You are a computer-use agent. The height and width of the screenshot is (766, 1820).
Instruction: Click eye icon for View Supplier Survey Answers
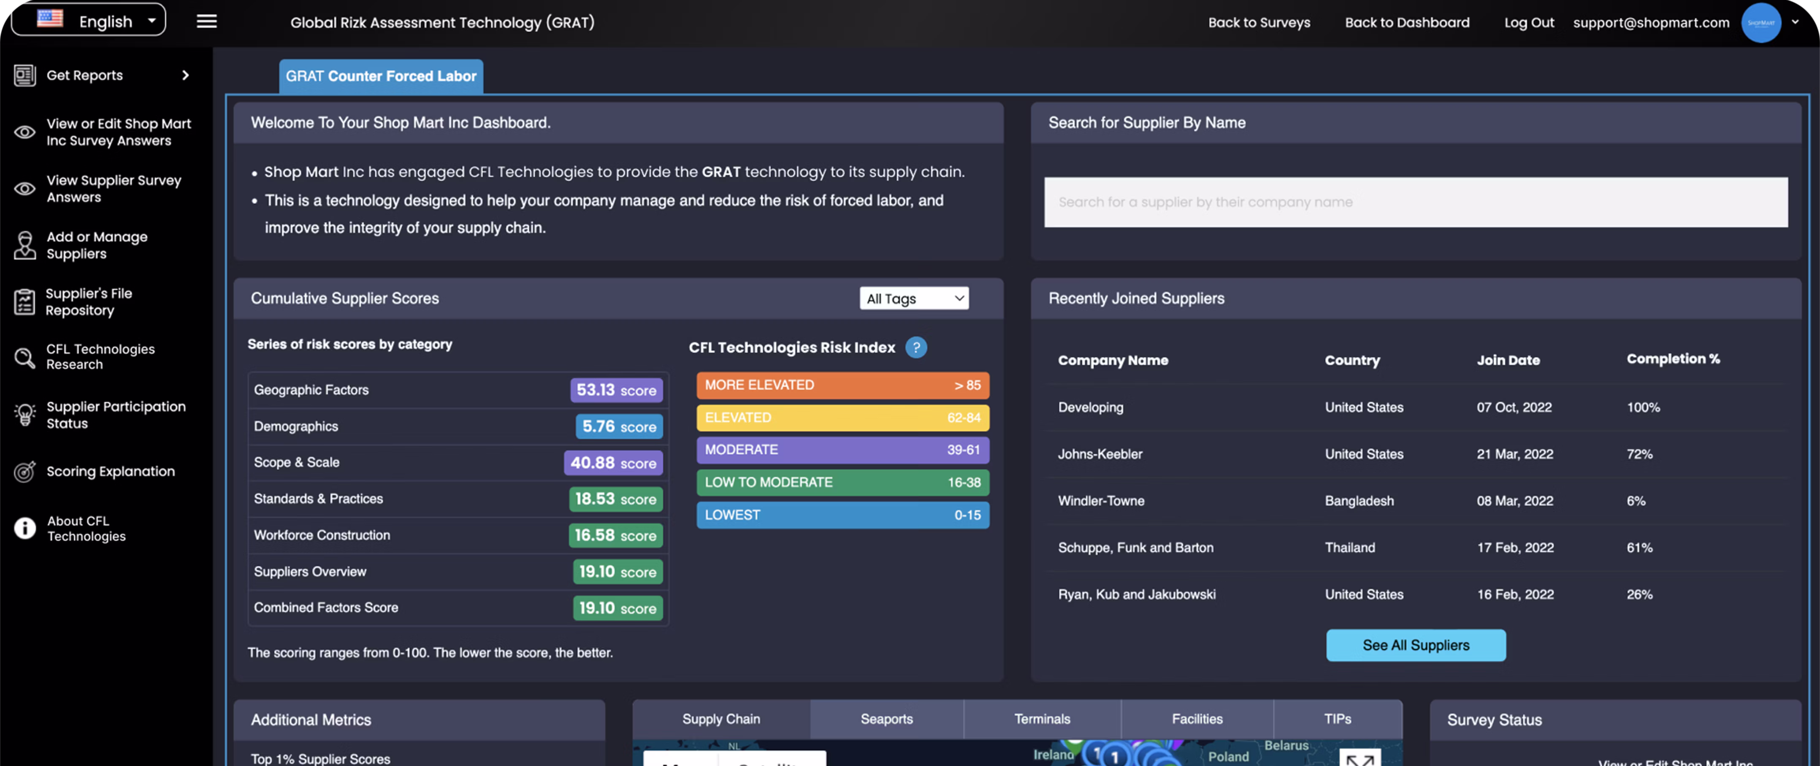tap(25, 189)
